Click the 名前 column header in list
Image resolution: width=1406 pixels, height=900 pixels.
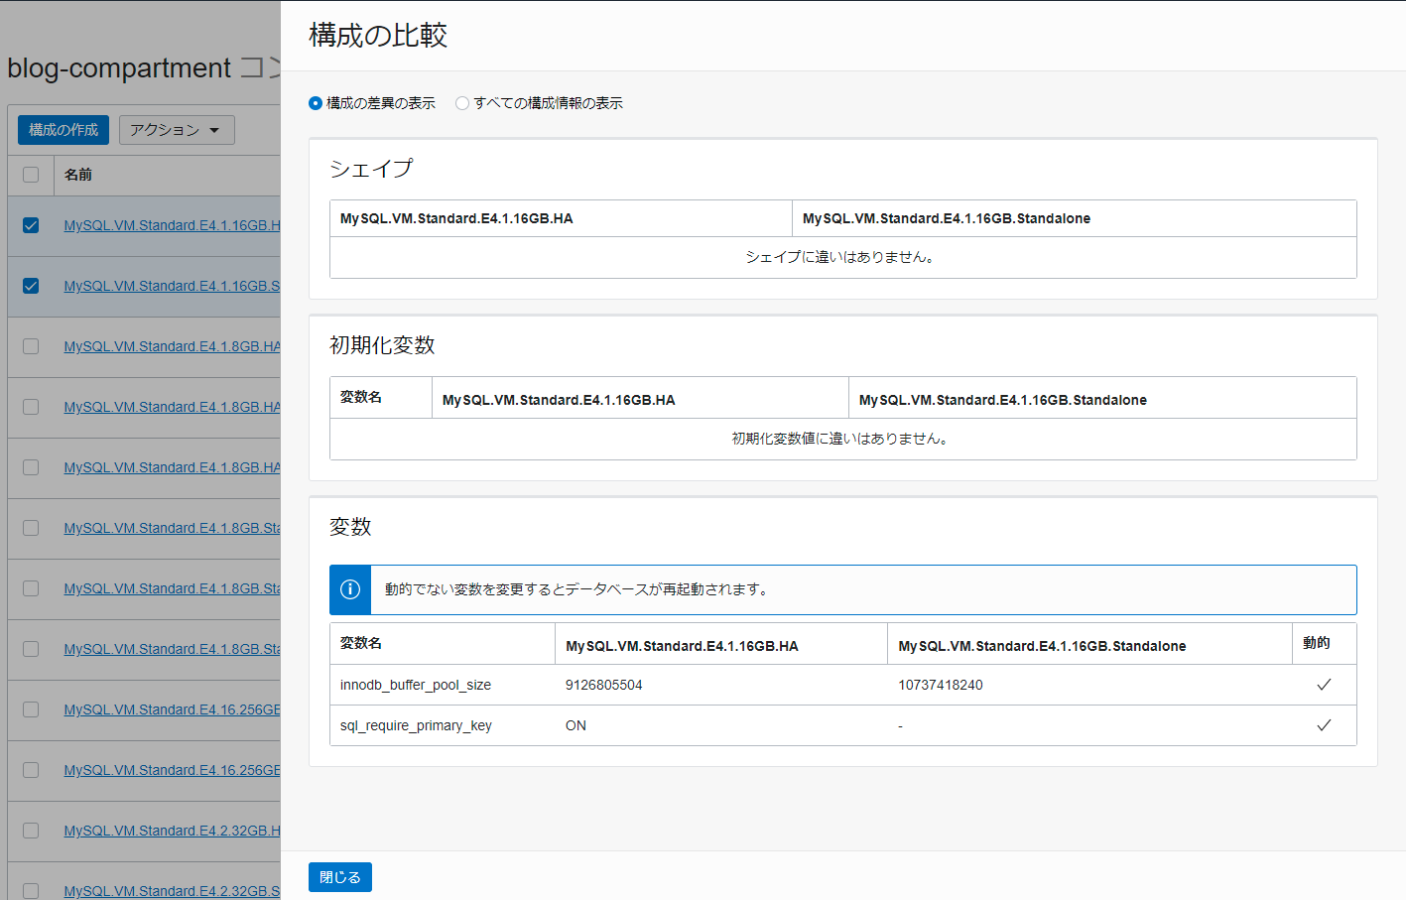78,175
